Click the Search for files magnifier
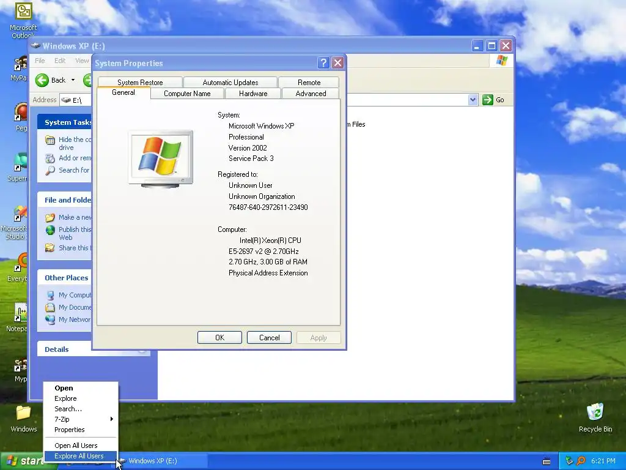 [x=50, y=171]
